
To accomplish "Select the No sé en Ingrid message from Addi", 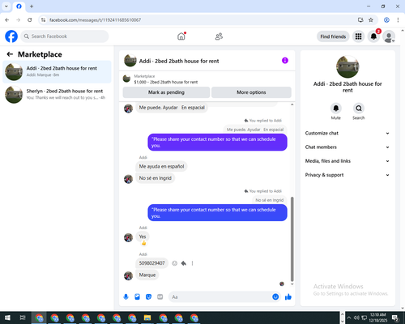I will (x=156, y=178).
